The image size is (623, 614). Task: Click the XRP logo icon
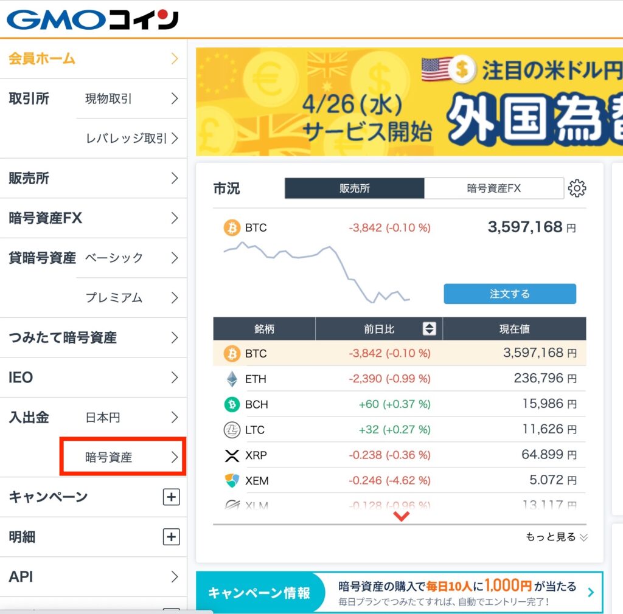[x=232, y=456]
